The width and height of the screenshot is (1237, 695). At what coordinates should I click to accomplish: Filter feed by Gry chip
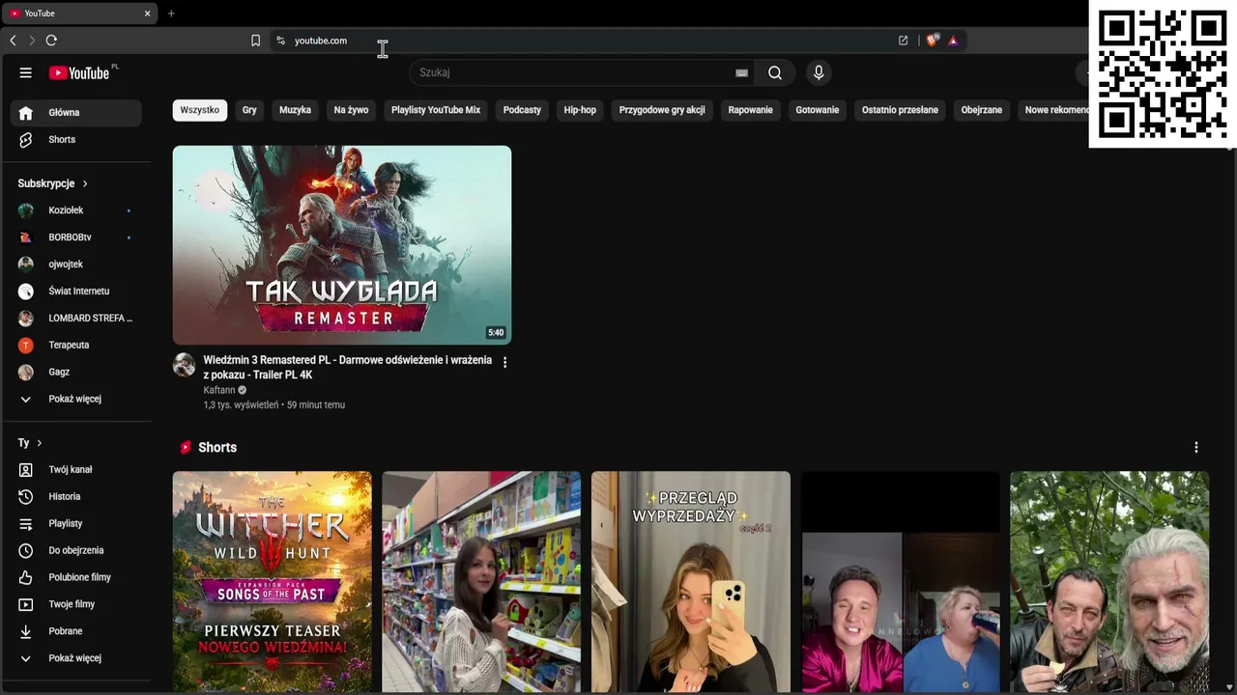click(x=249, y=110)
